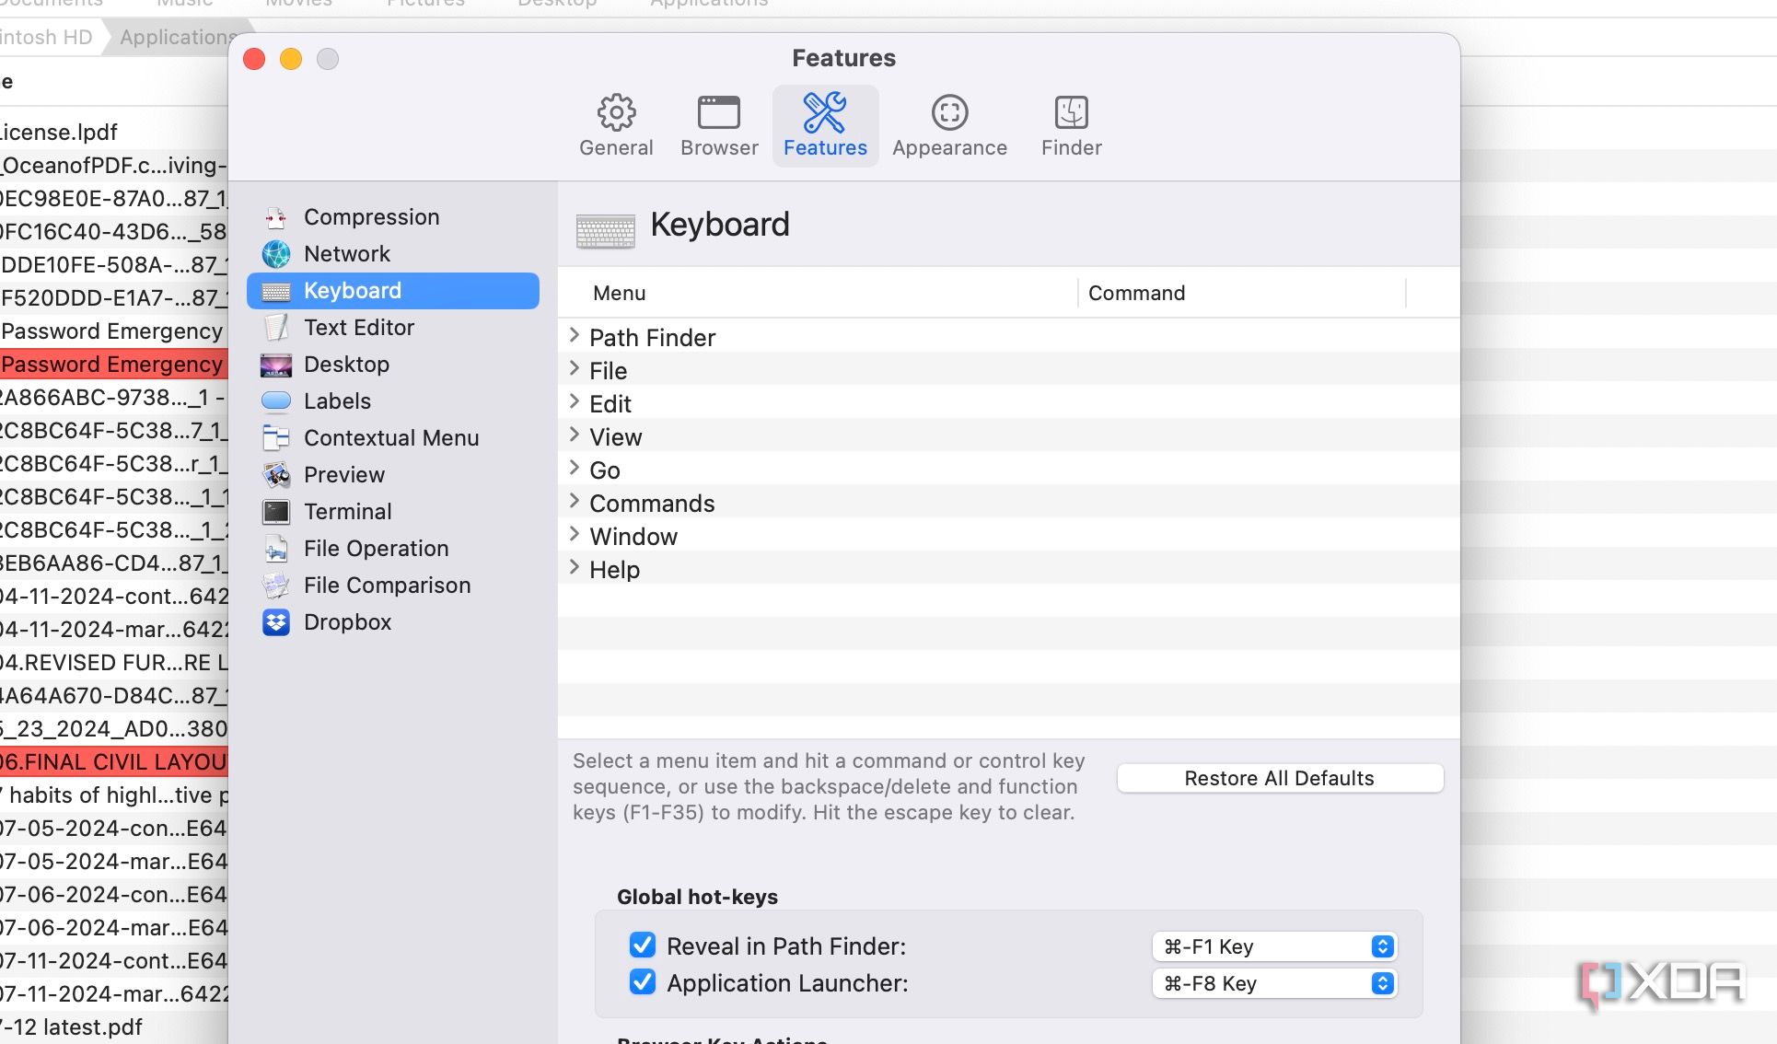Click Restore All Defaults button
The height and width of the screenshot is (1044, 1777).
[1279, 778]
